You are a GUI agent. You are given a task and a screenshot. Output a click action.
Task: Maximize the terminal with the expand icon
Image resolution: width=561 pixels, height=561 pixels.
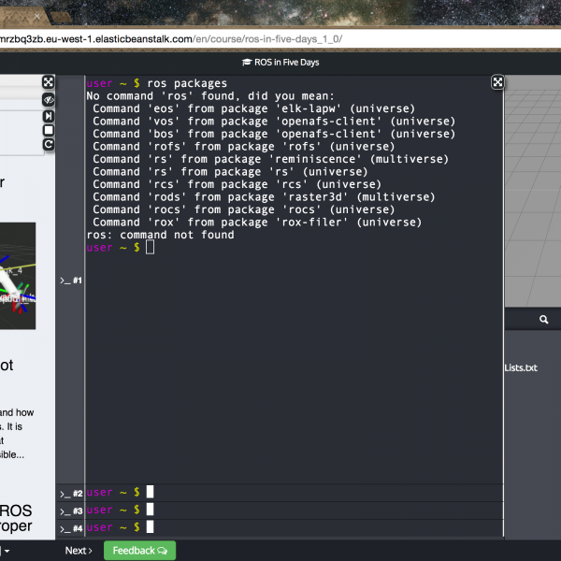(497, 83)
